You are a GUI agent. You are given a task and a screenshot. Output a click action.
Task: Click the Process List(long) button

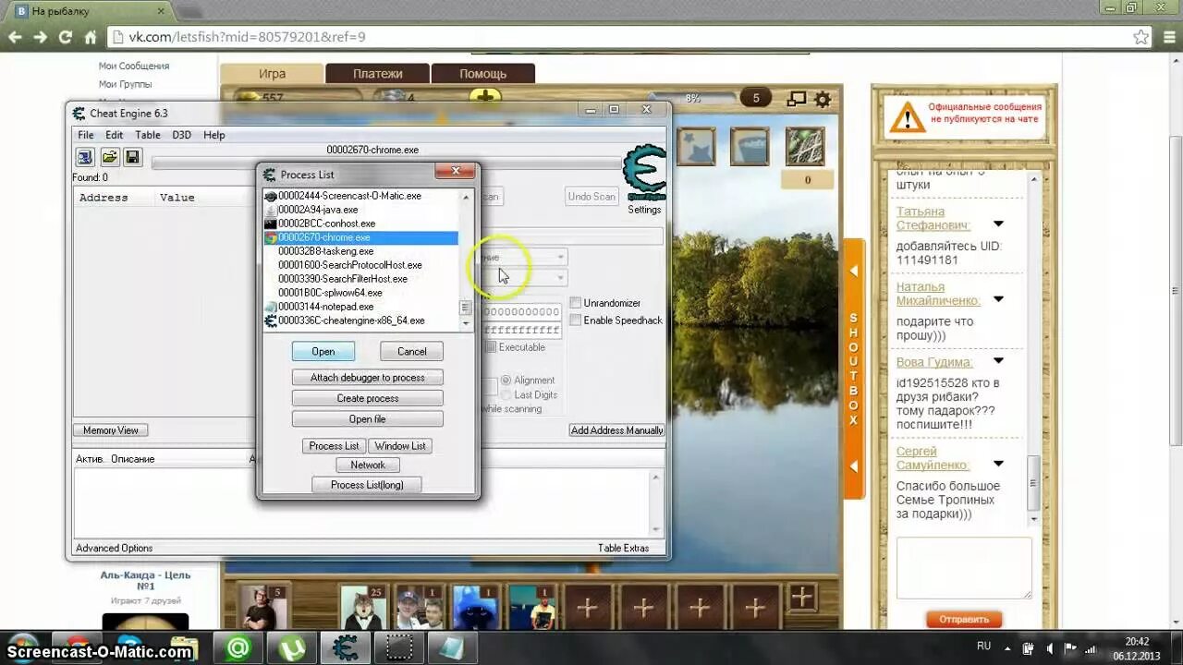tap(367, 484)
